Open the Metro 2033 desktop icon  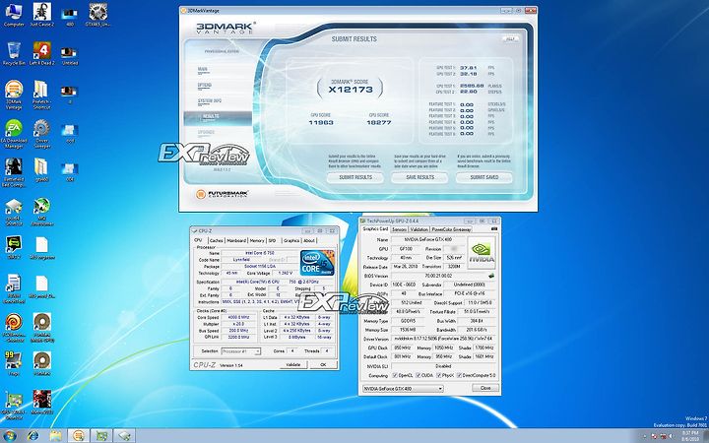click(x=41, y=403)
